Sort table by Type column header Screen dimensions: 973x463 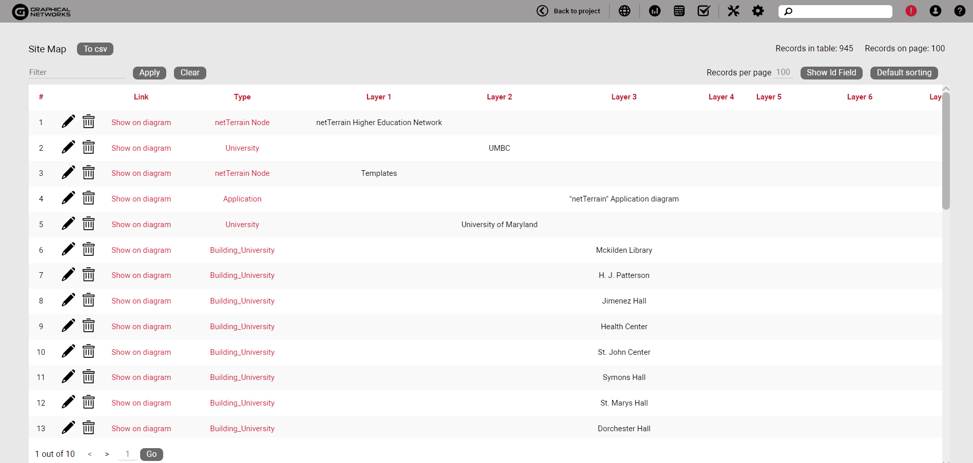click(x=242, y=97)
